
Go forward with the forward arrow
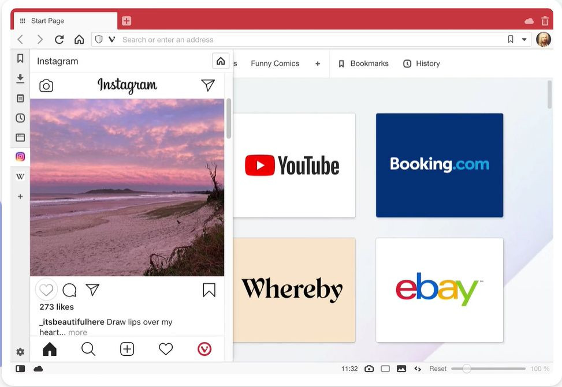tap(40, 39)
